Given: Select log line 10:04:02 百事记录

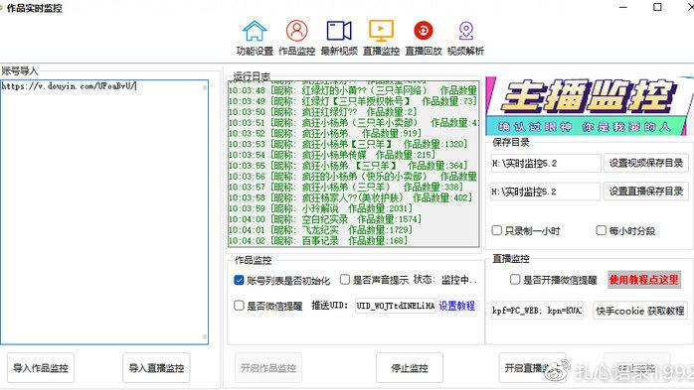Looking at the screenshot, I should (x=318, y=240).
